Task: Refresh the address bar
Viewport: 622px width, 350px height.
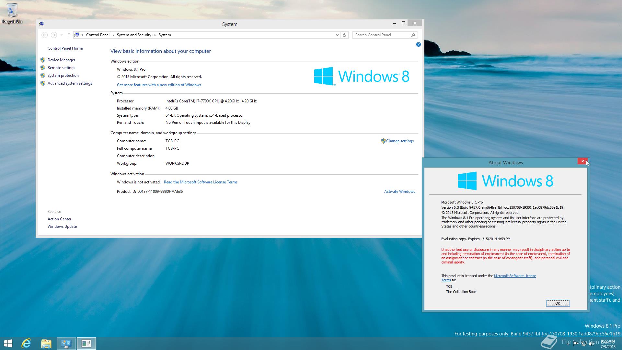Action: (344, 35)
